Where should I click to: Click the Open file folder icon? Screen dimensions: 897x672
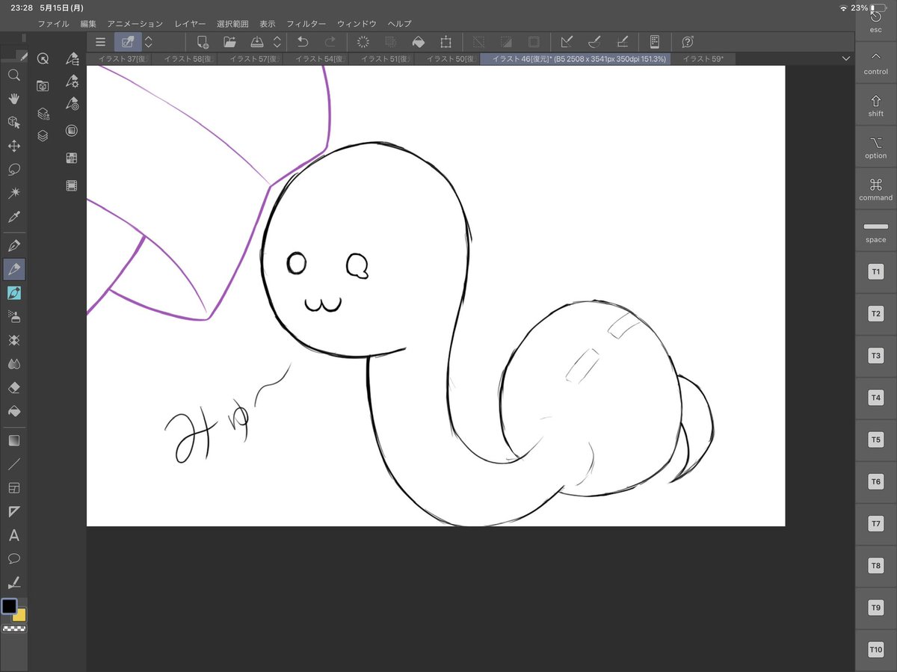pyautogui.click(x=229, y=42)
